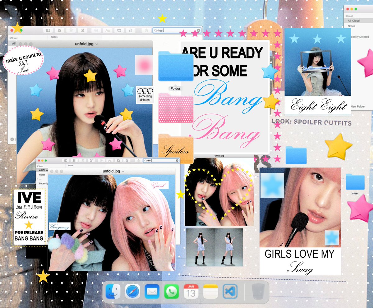Focus the 'test' search field in top Notes window

coord(177,30)
